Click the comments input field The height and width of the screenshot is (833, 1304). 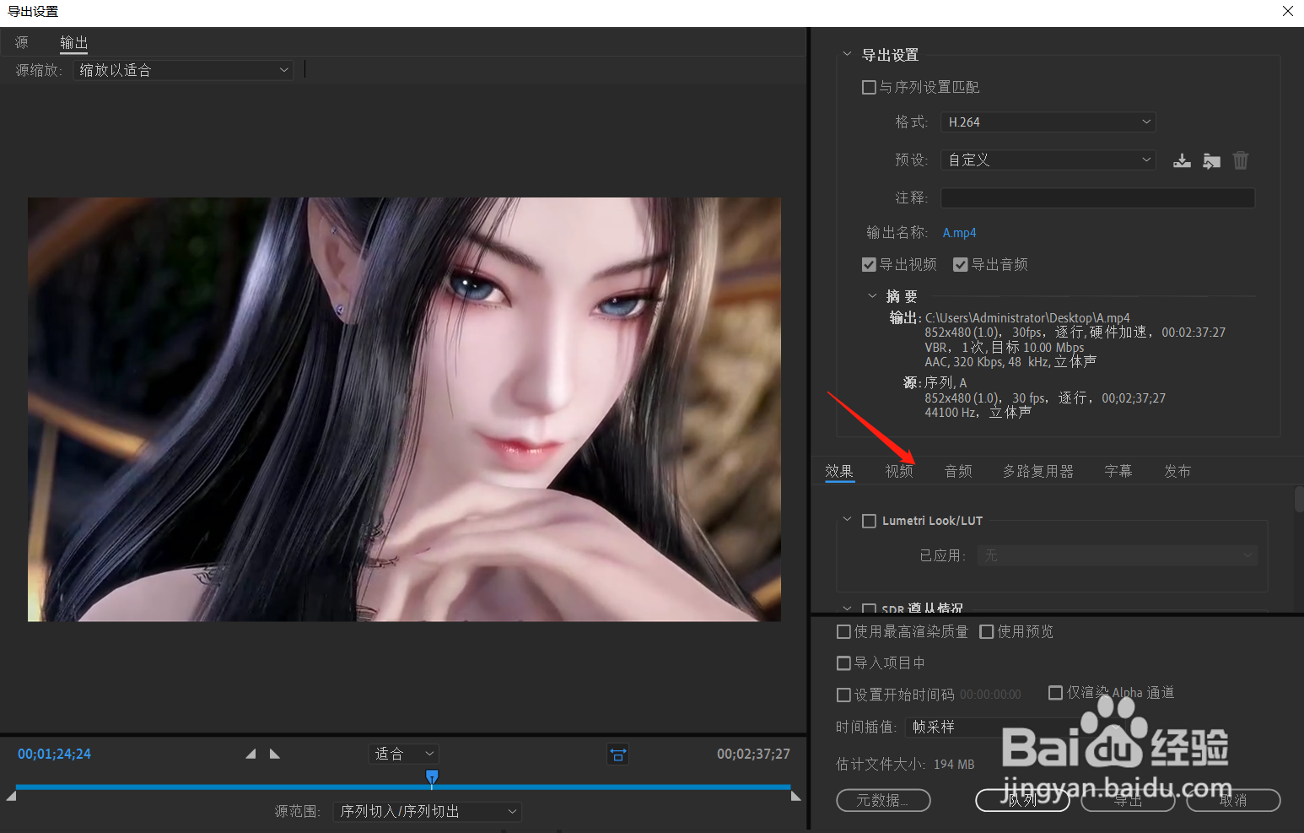(1097, 197)
